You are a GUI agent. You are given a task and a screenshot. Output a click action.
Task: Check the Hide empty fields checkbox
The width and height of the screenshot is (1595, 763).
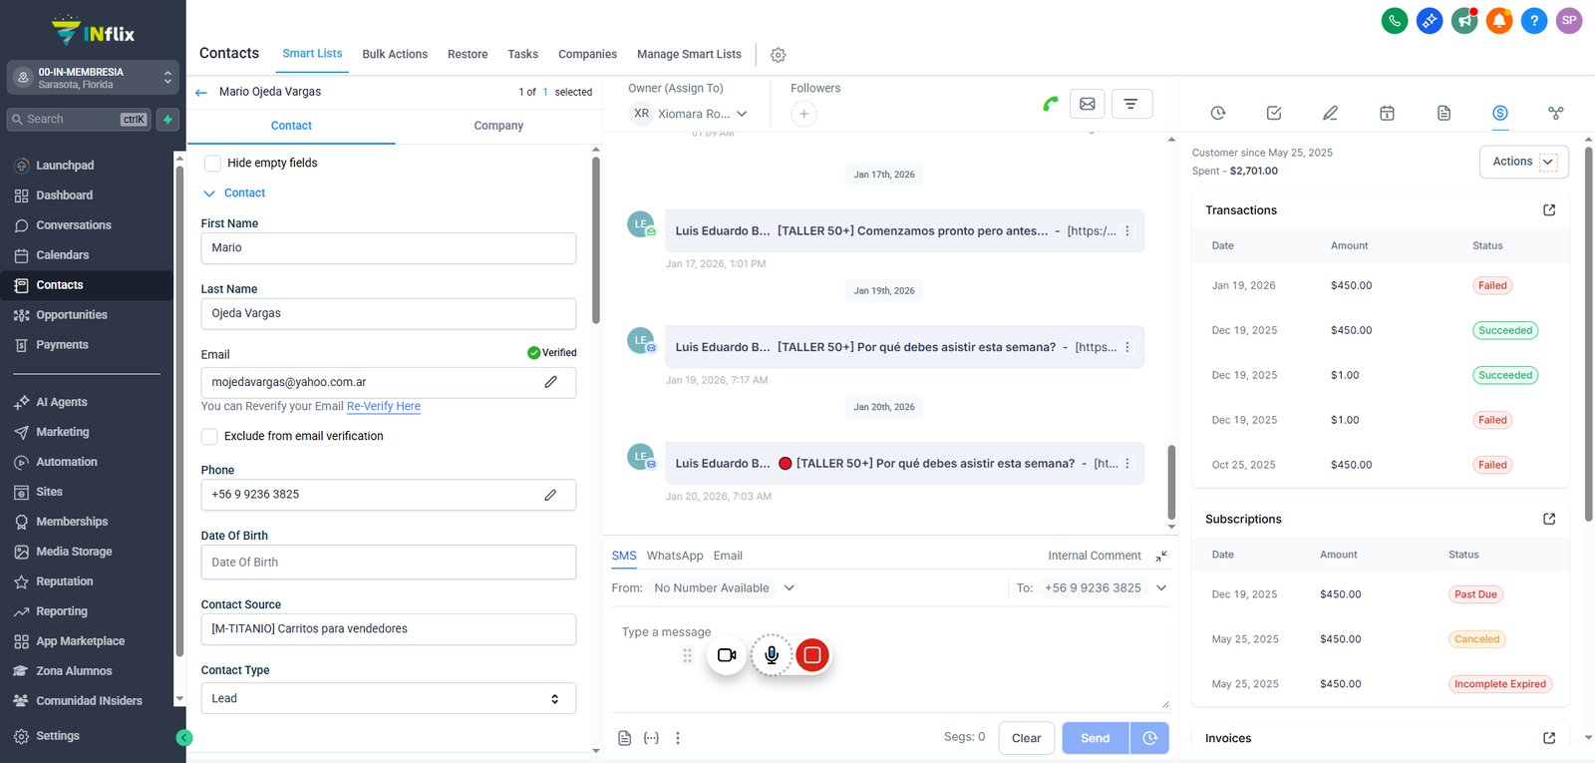pyautogui.click(x=212, y=163)
